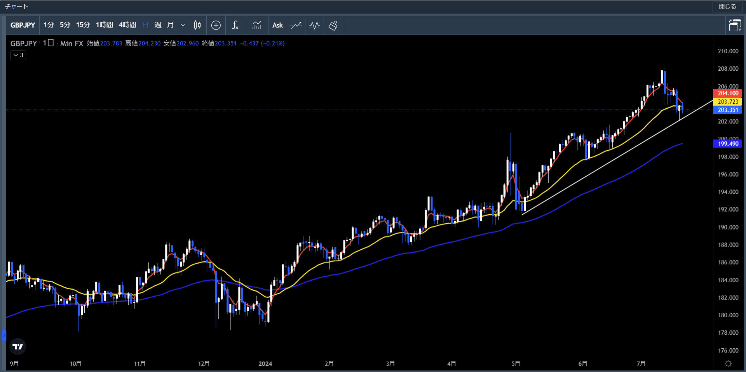
Task: Click the 7月 label on time axis
Action: [641, 364]
